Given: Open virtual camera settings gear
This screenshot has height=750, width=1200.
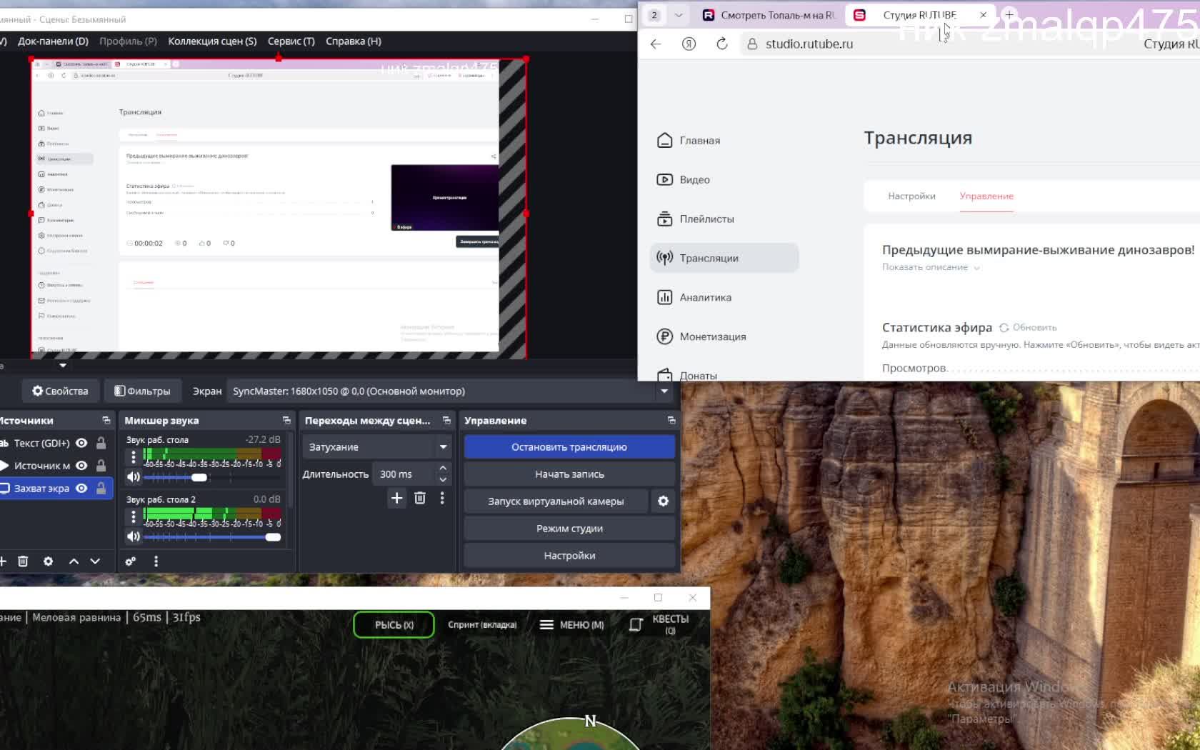Looking at the screenshot, I should click(x=663, y=501).
